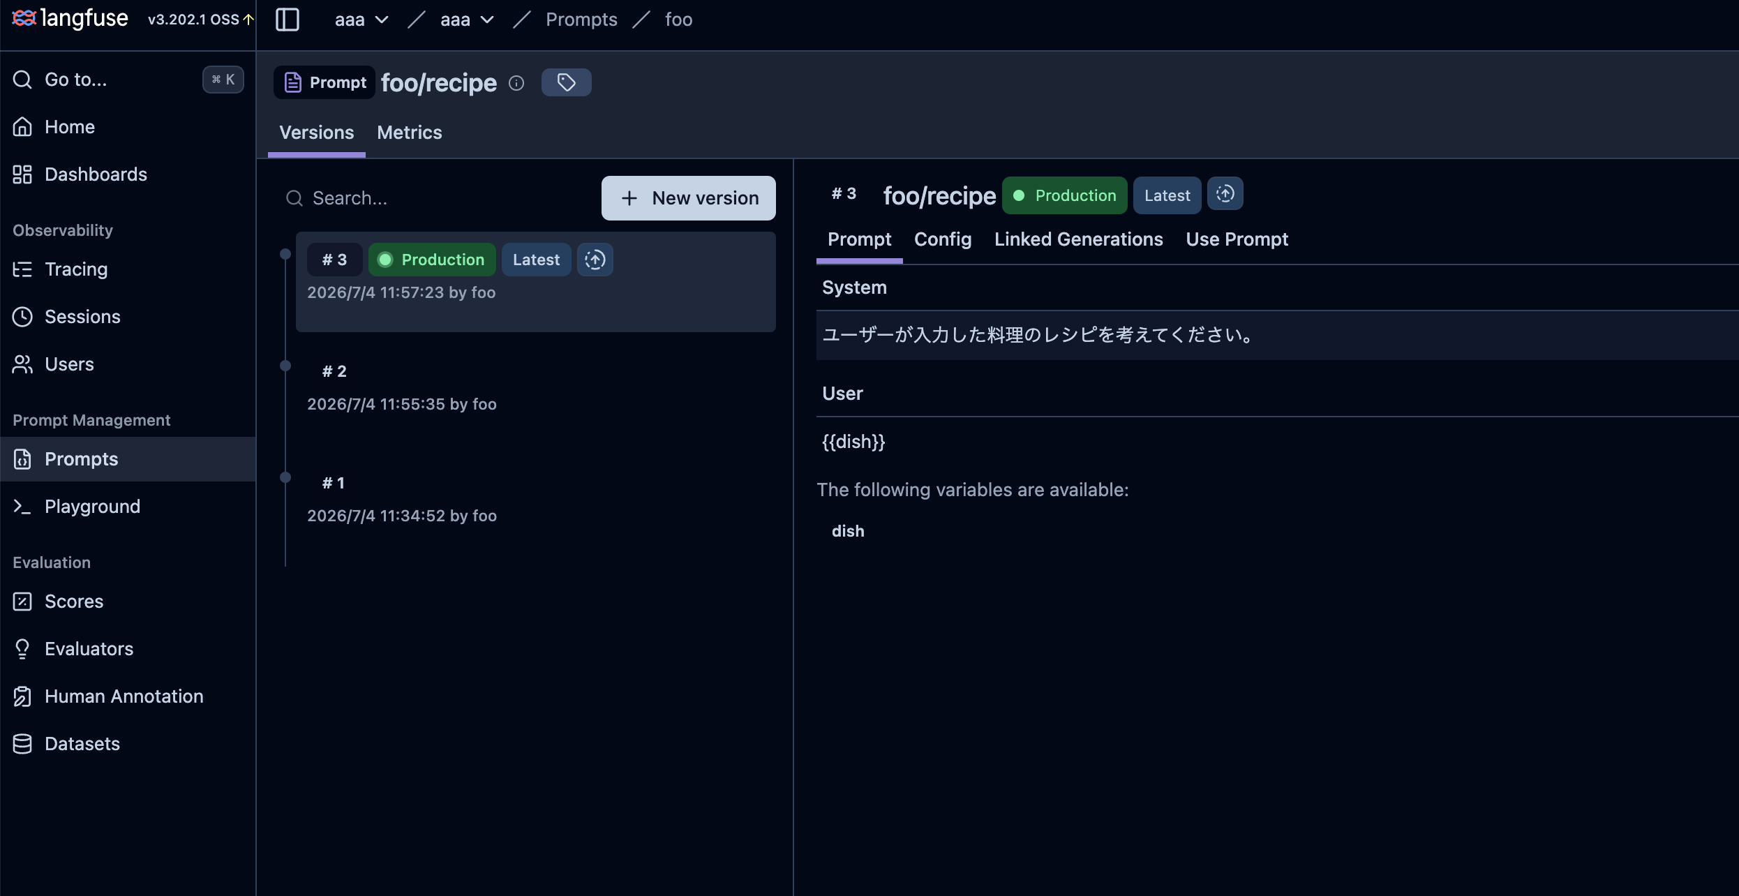
Task: Switch to the Versions tab
Action: [x=317, y=133]
